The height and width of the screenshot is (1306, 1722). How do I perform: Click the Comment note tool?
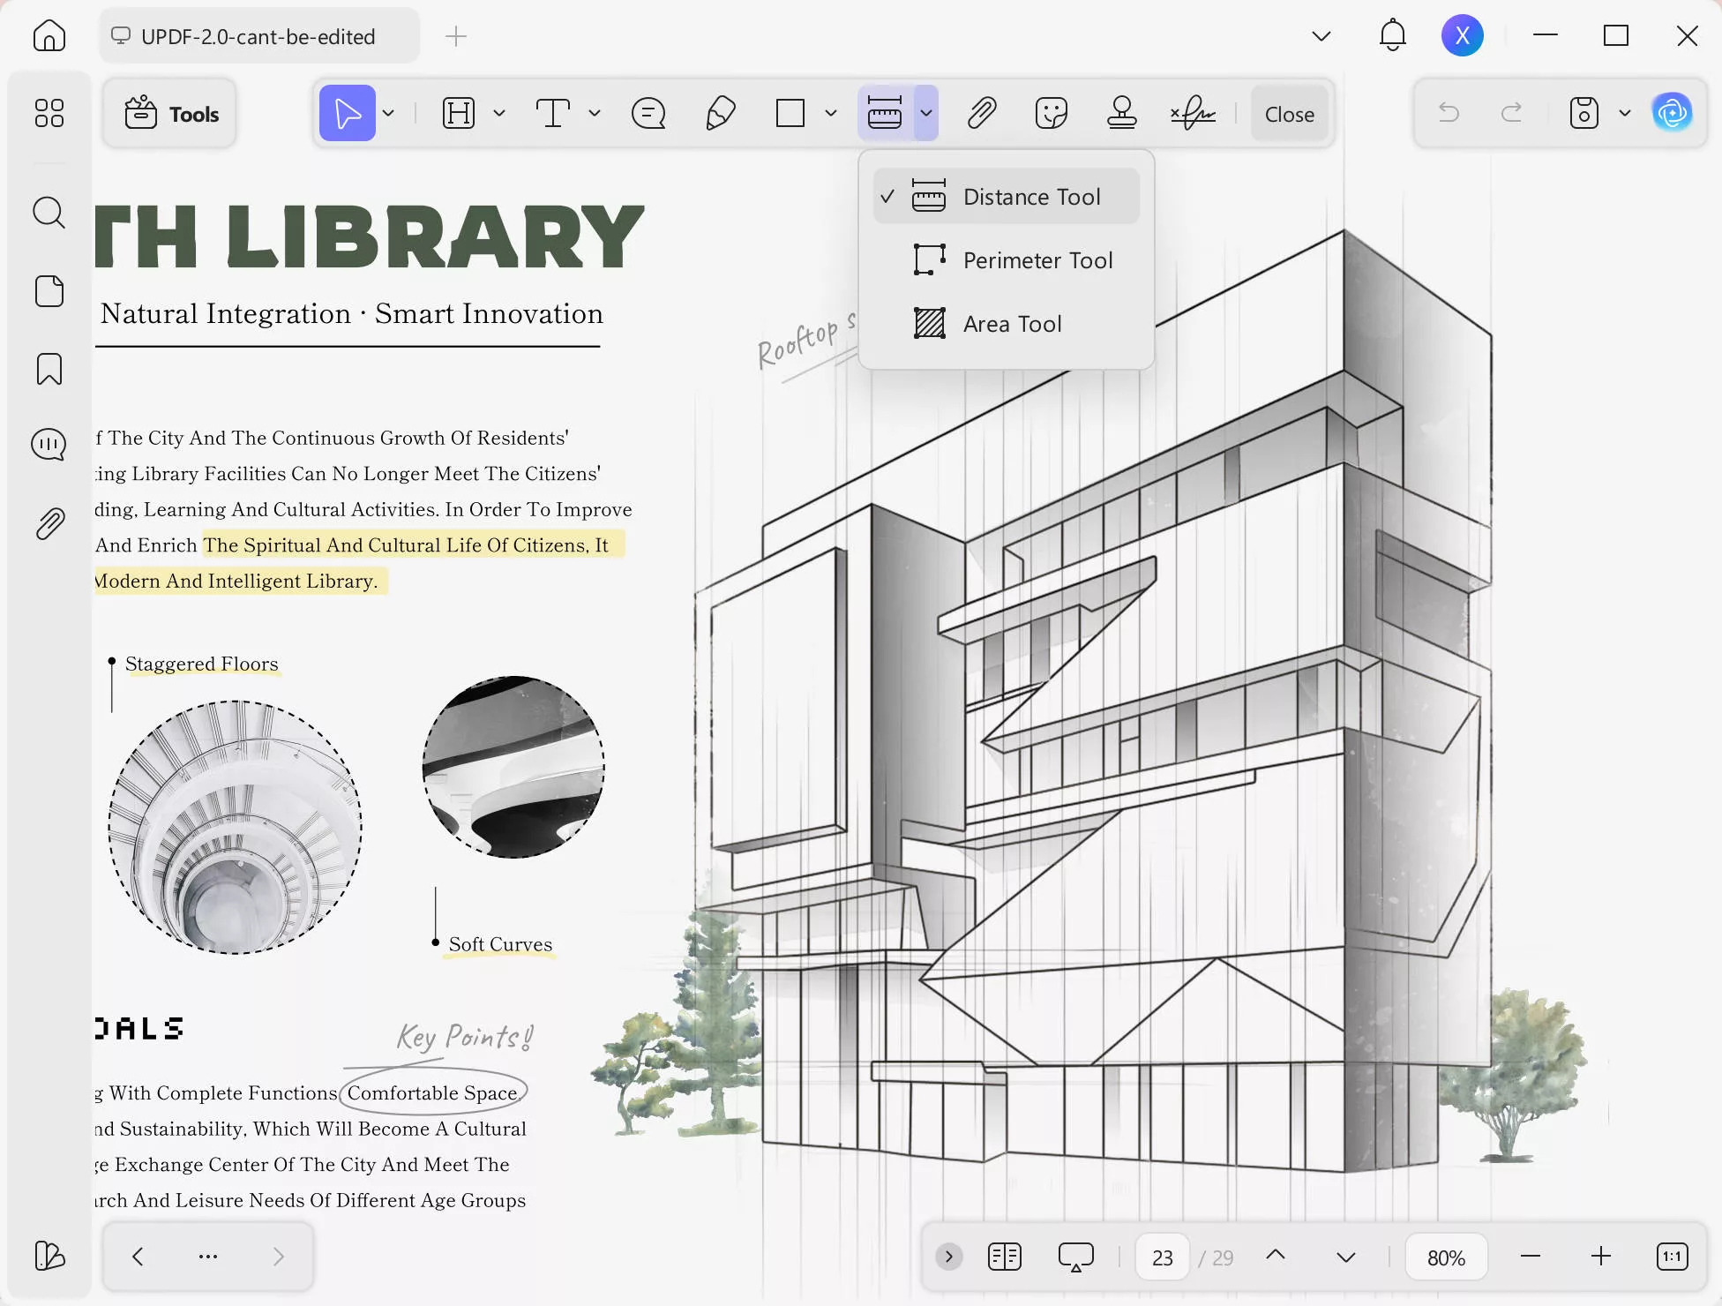[648, 114]
